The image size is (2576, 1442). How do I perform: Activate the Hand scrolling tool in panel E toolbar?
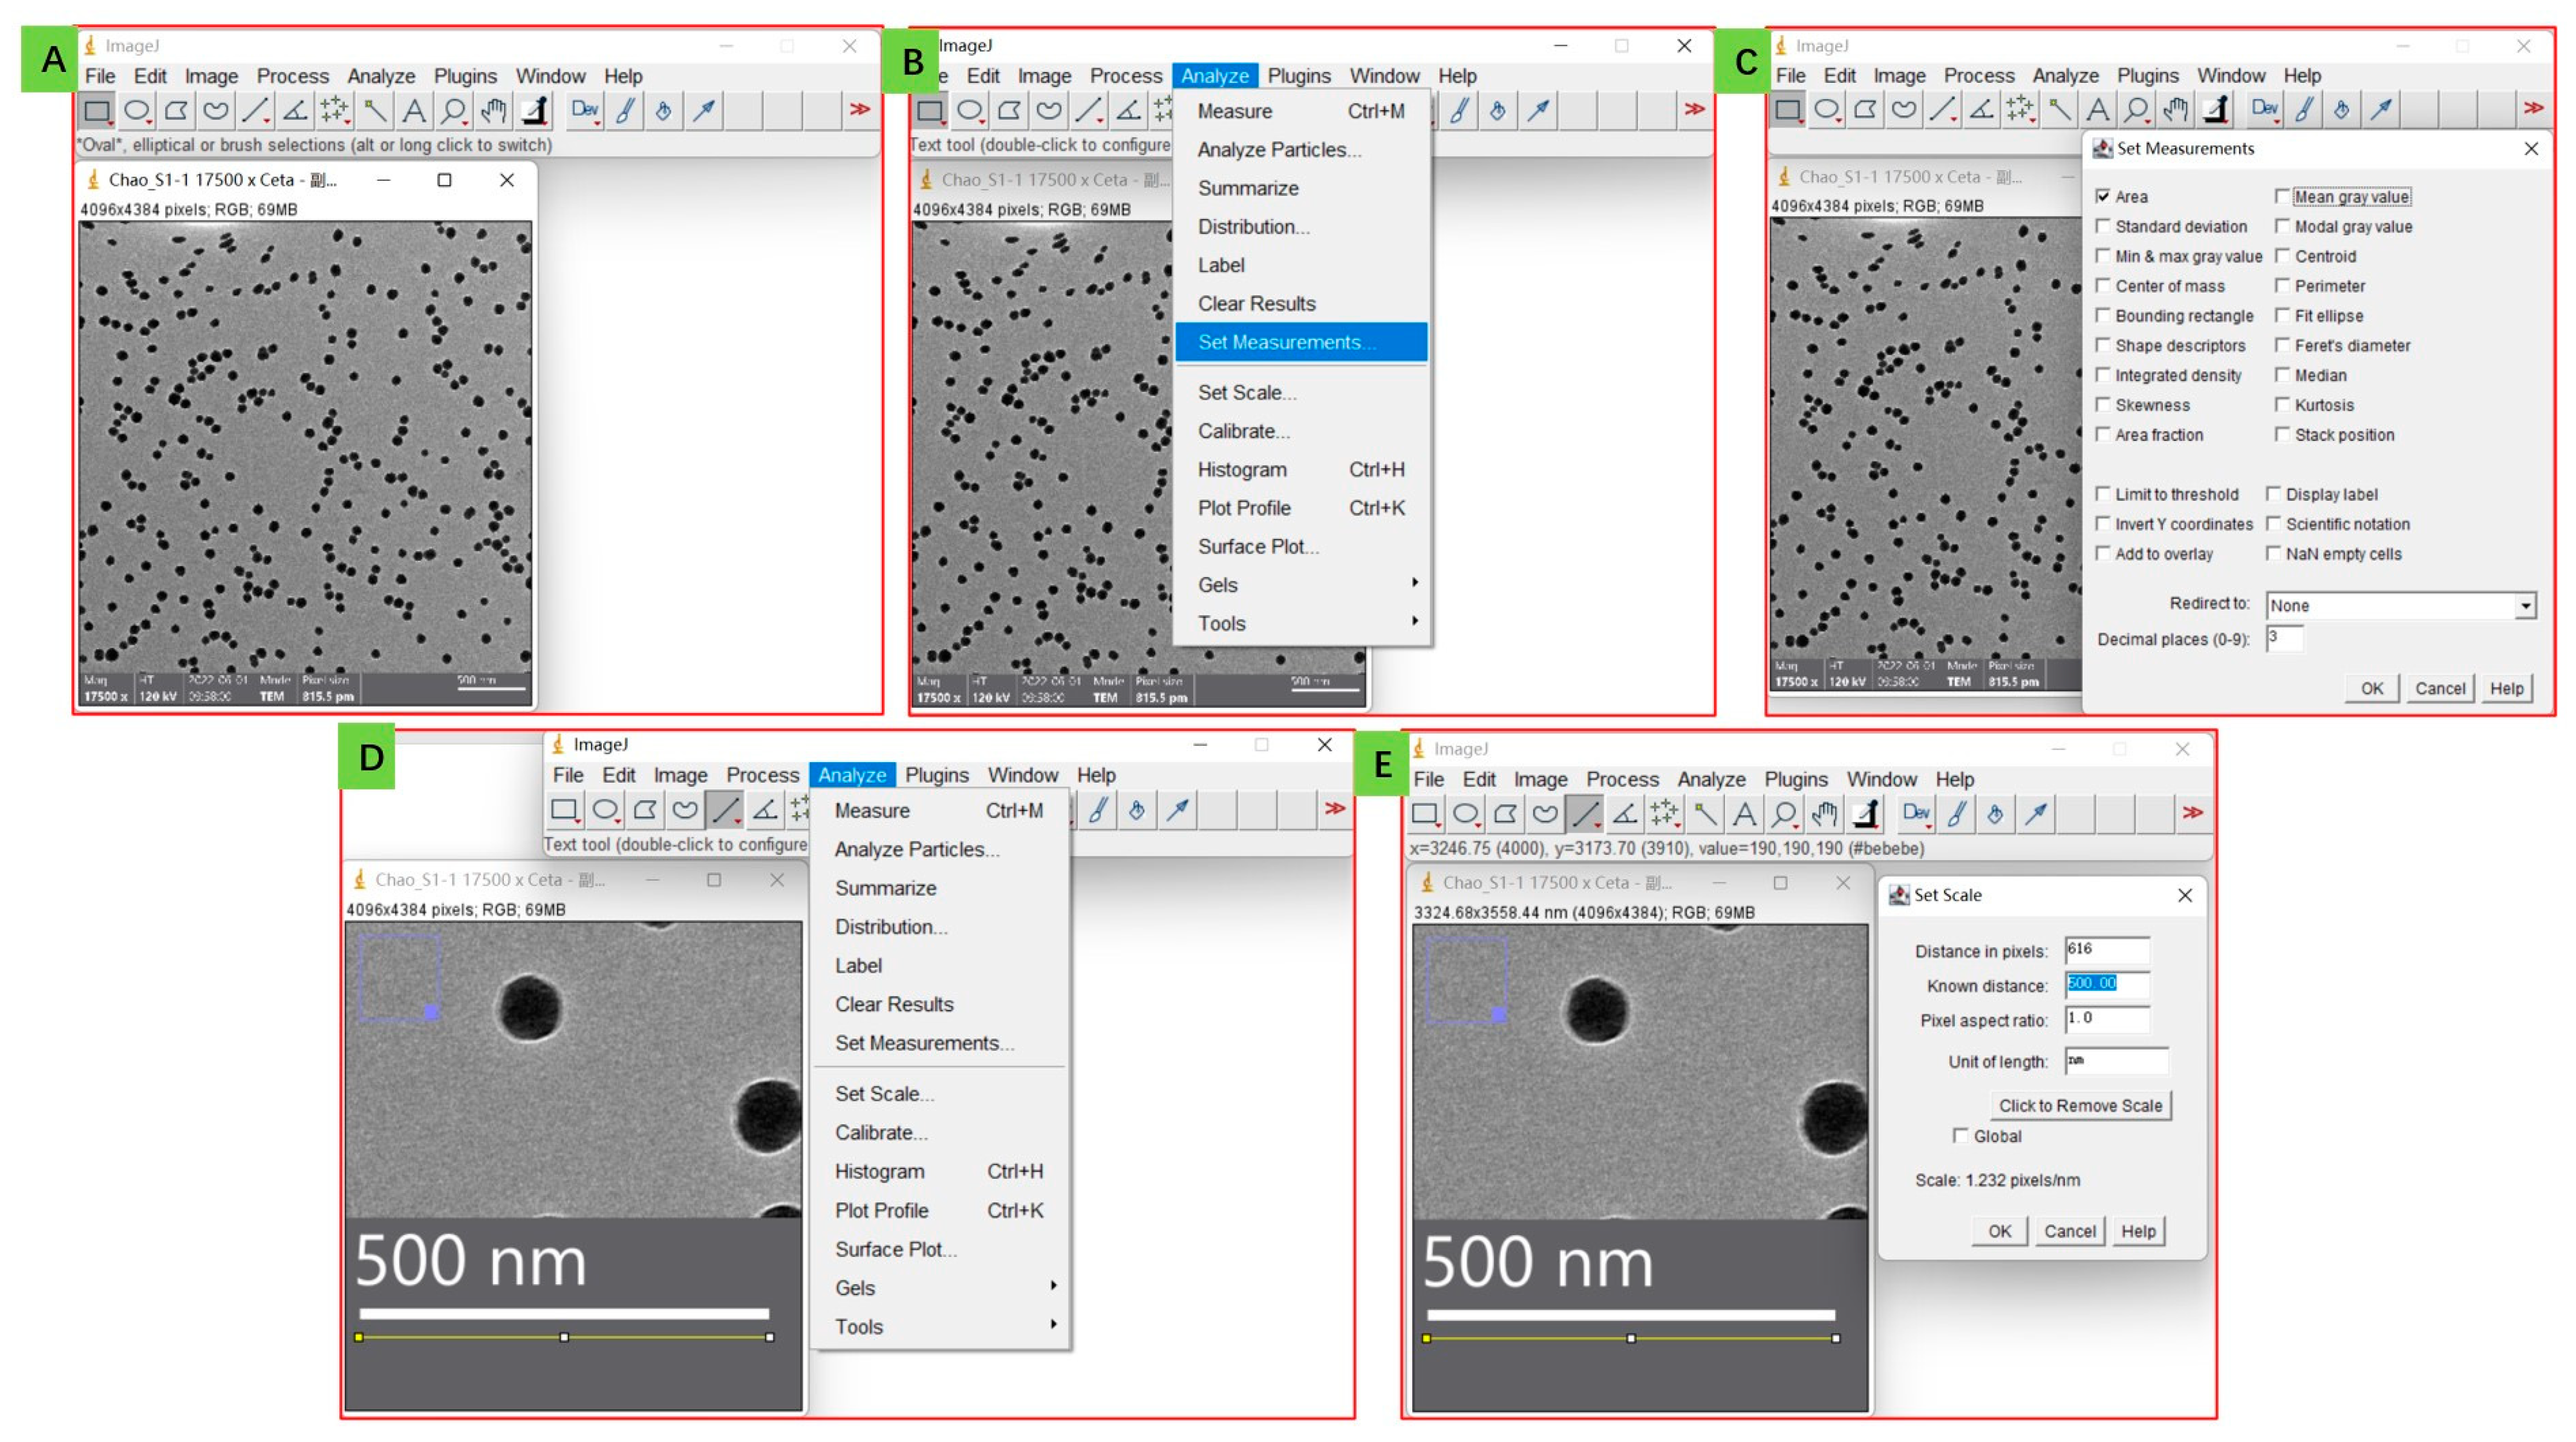(x=1825, y=814)
